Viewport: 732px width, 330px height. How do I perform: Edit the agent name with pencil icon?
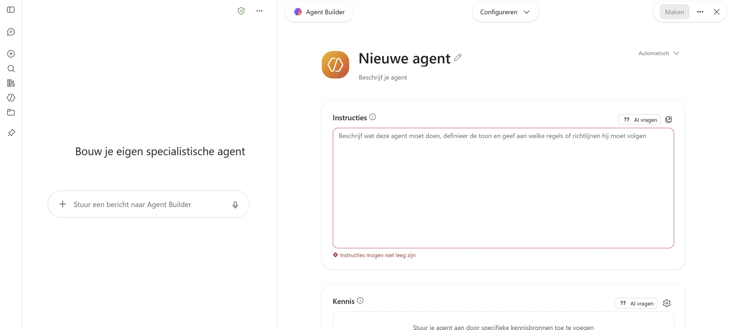tap(458, 58)
